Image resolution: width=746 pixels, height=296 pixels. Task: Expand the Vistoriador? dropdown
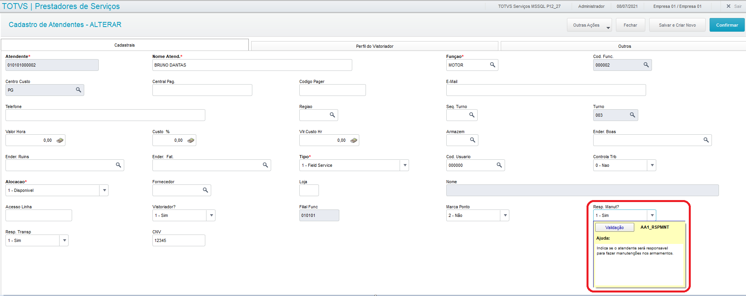coord(211,215)
